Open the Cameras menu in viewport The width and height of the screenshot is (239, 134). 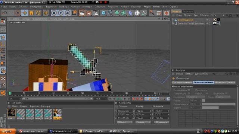click(25, 19)
